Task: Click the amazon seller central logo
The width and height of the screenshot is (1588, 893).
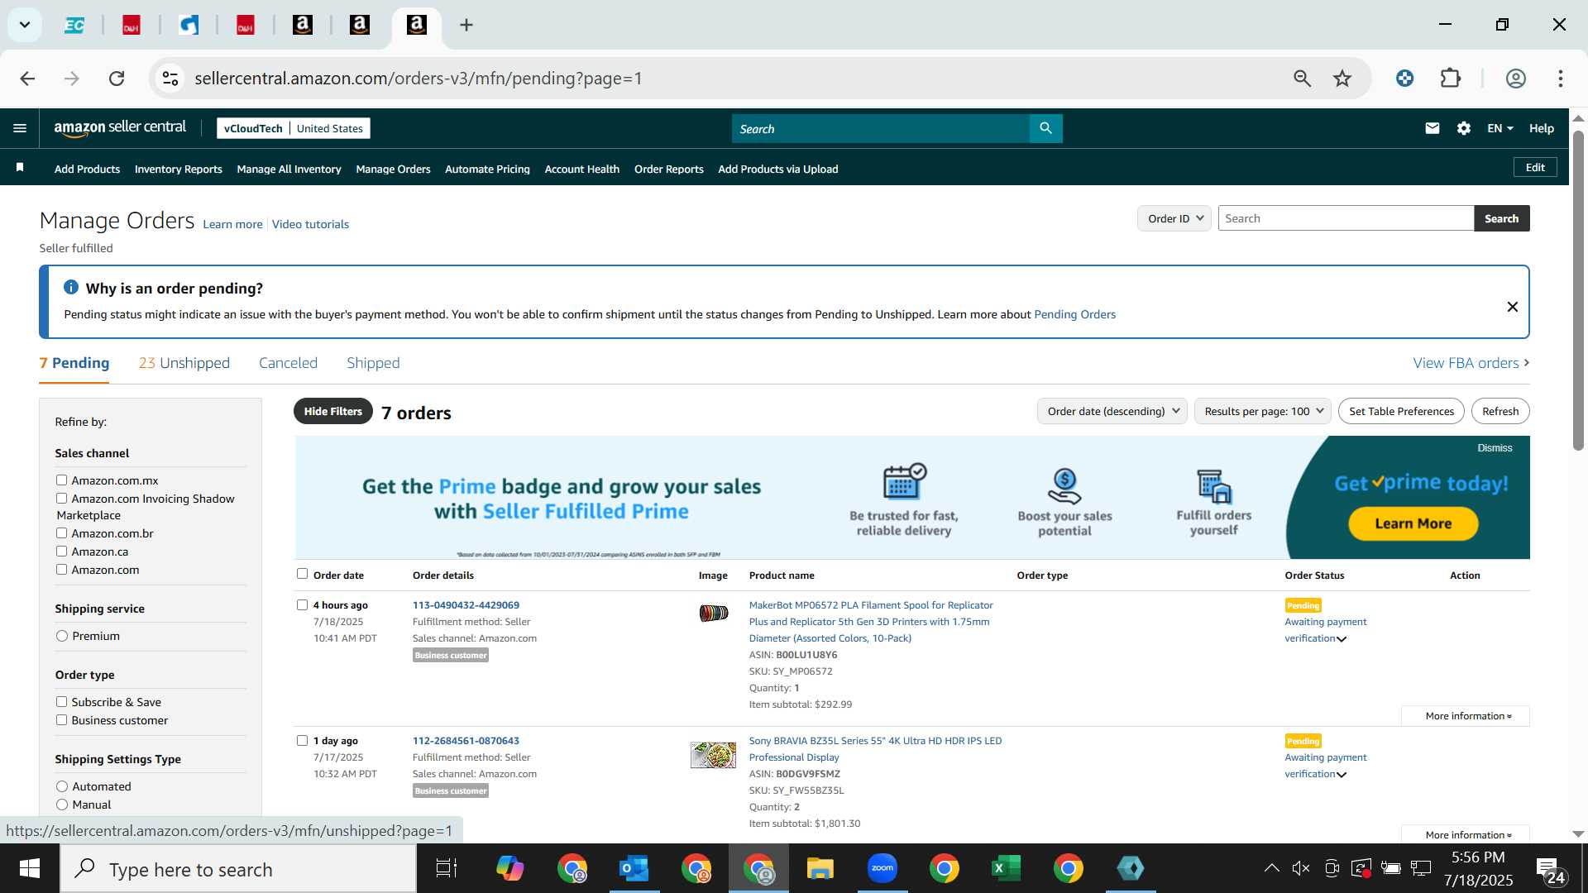Action: point(120,127)
